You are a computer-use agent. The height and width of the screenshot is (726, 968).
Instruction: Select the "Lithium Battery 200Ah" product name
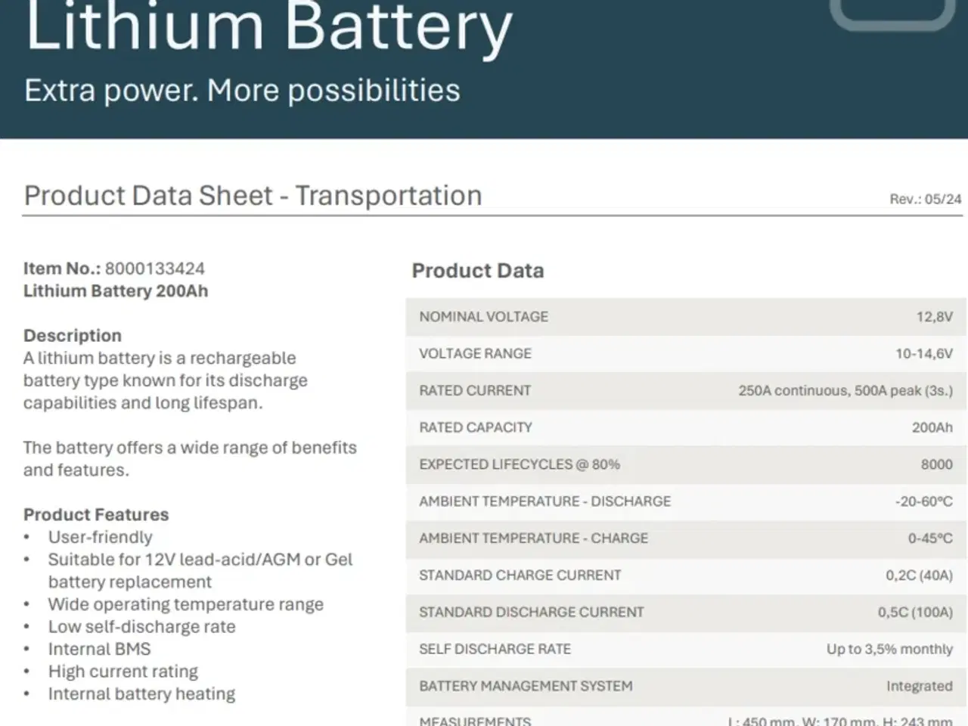click(116, 291)
